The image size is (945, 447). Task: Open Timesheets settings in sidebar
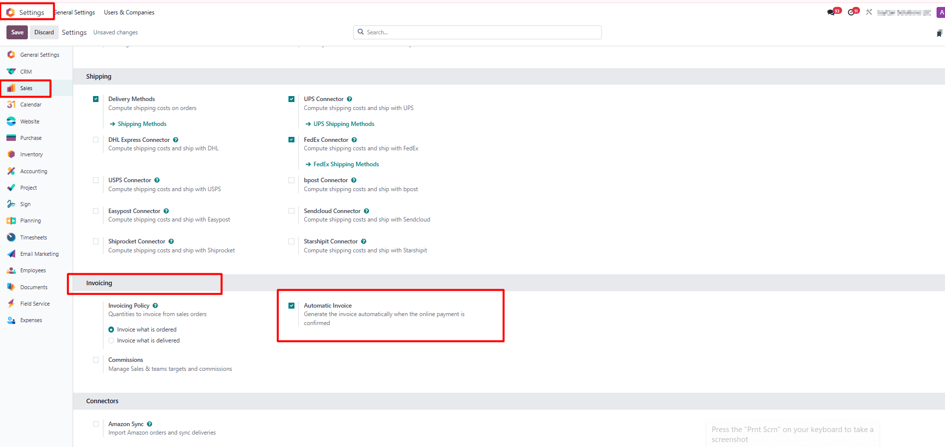36,237
